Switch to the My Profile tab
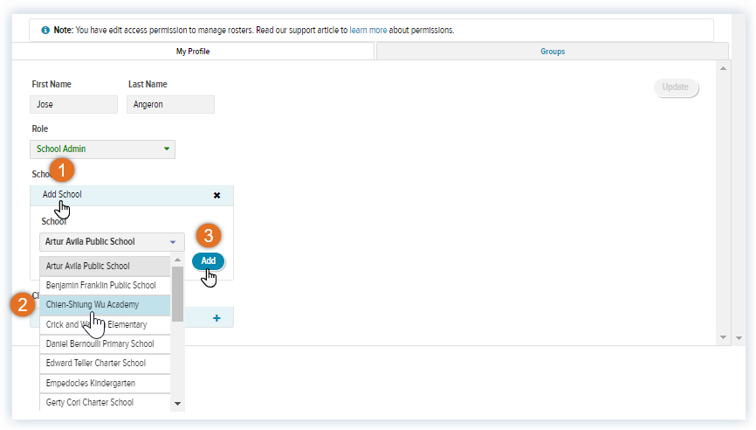 pyautogui.click(x=193, y=52)
